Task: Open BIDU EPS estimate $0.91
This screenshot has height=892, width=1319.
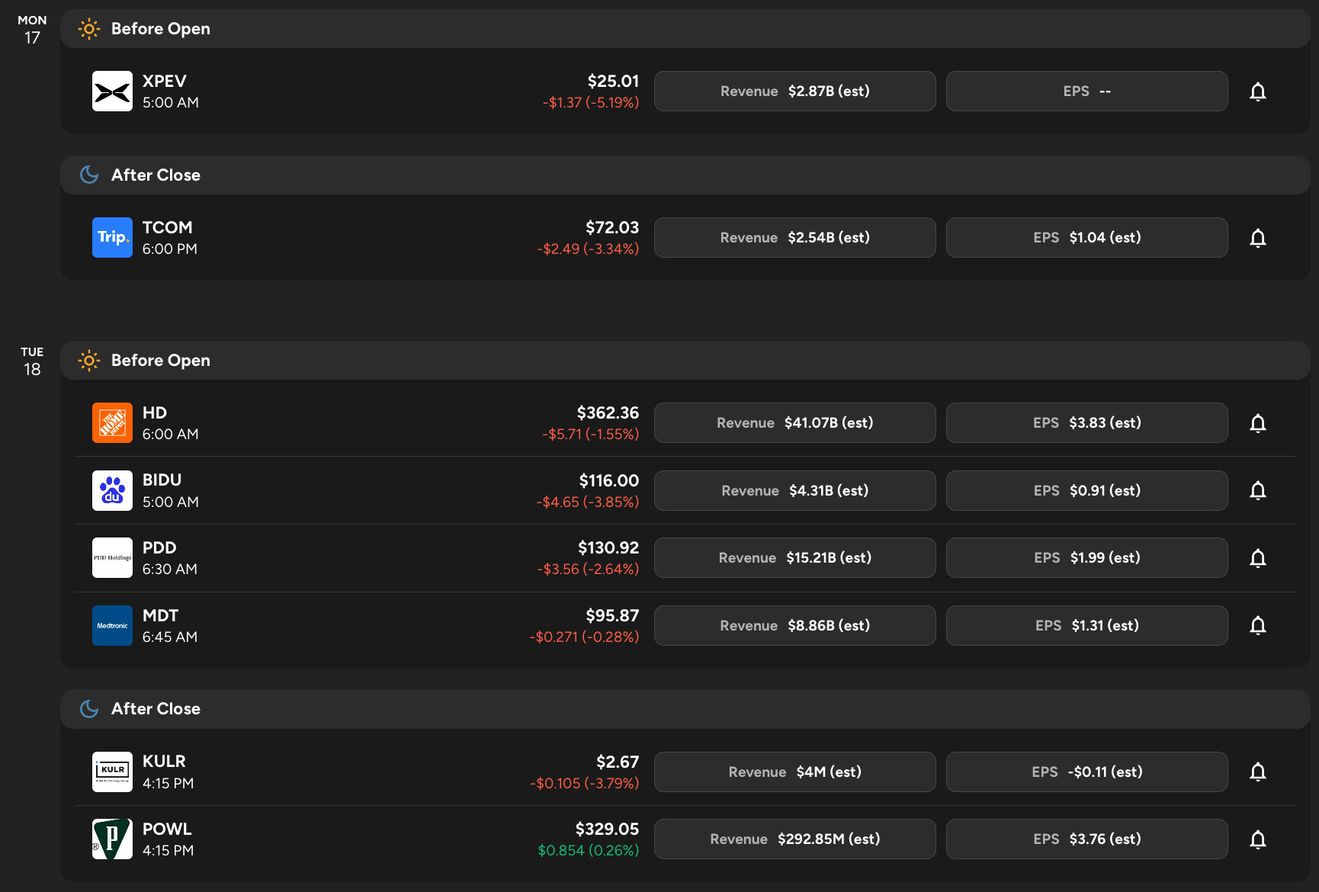Action: (1087, 490)
